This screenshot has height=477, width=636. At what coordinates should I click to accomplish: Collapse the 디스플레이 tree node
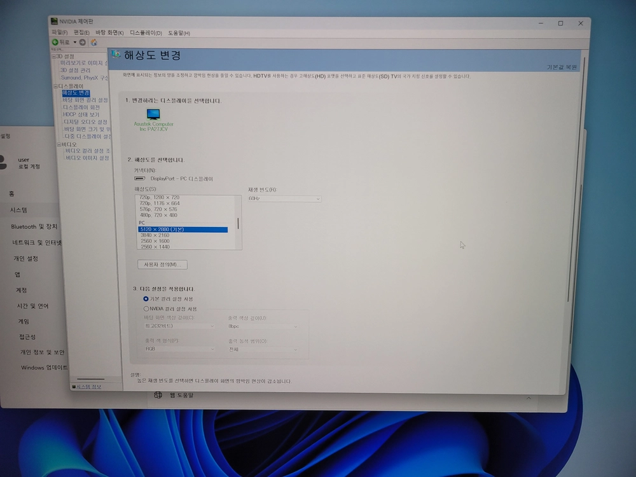56,86
